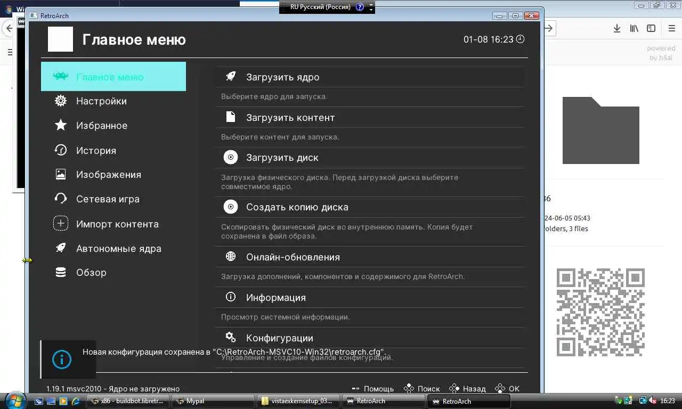Click the taskbar clock 16:23

pyautogui.click(x=668, y=400)
